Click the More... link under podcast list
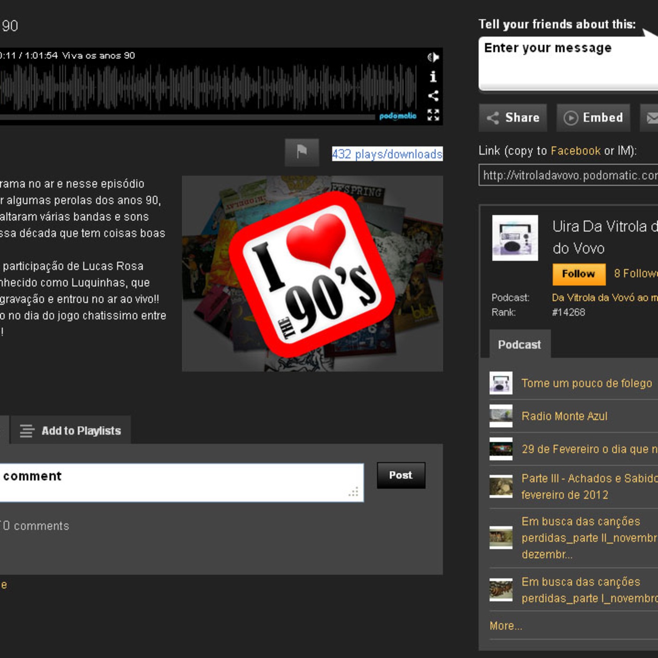 click(506, 626)
